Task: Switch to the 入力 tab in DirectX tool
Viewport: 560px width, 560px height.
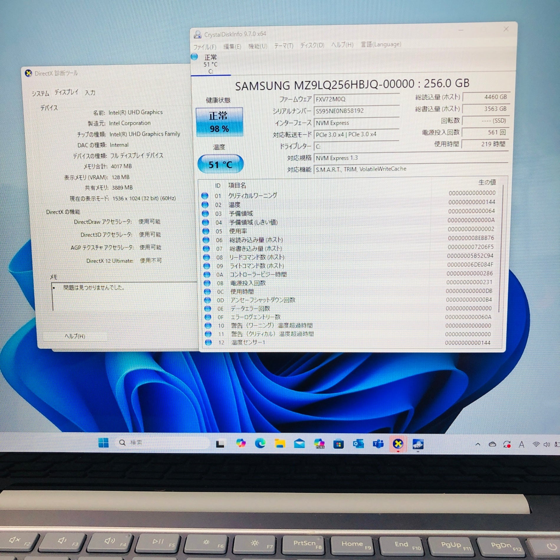Action: click(x=90, y=93)
